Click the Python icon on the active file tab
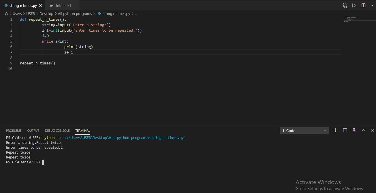Screen dimensions: 376x193 pos(7,5)
